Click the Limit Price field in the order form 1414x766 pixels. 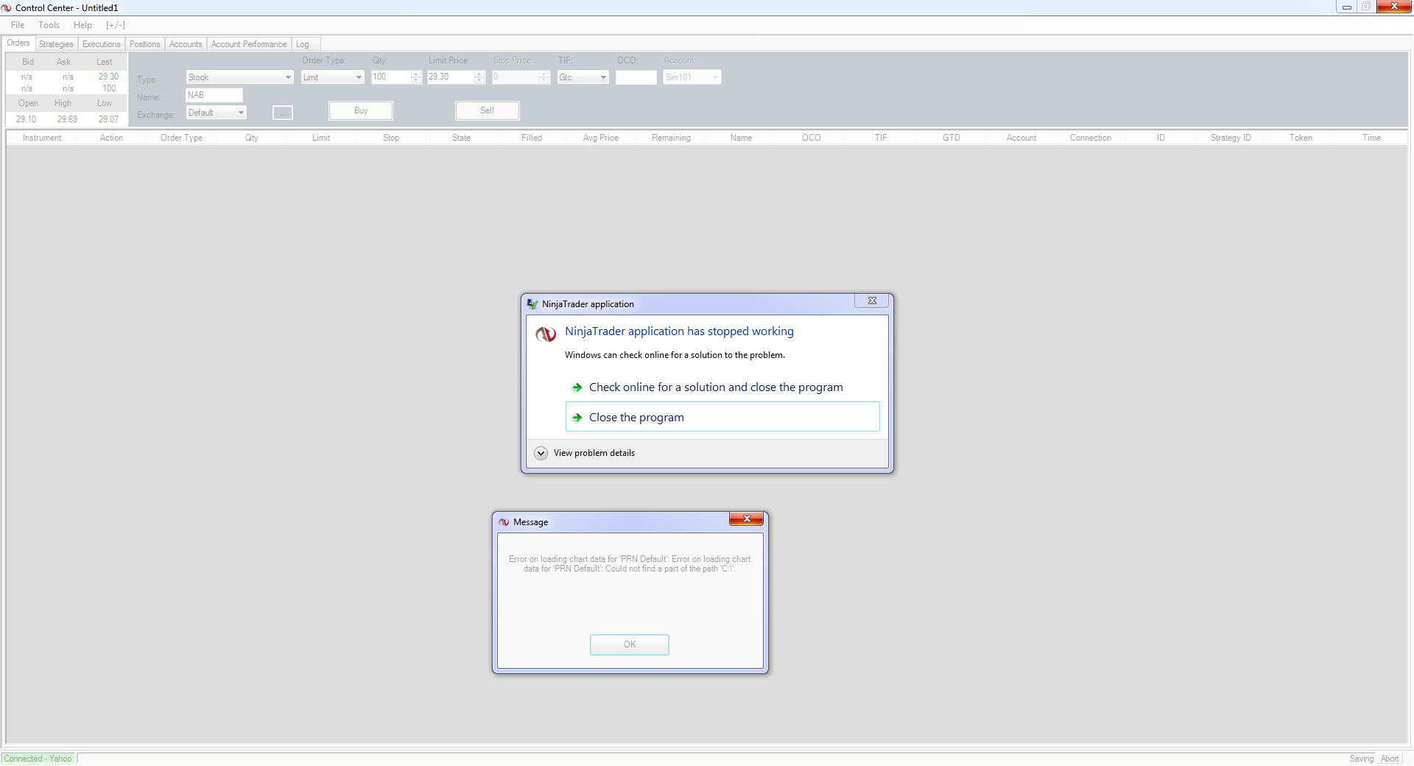451,77
